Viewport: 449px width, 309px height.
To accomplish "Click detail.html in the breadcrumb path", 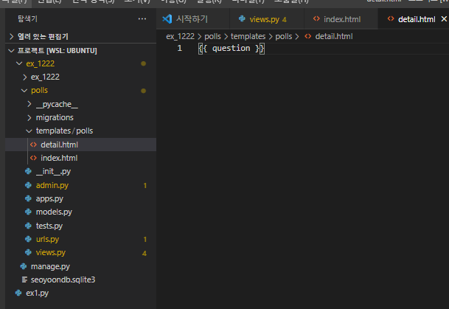I will coord(334,36).
